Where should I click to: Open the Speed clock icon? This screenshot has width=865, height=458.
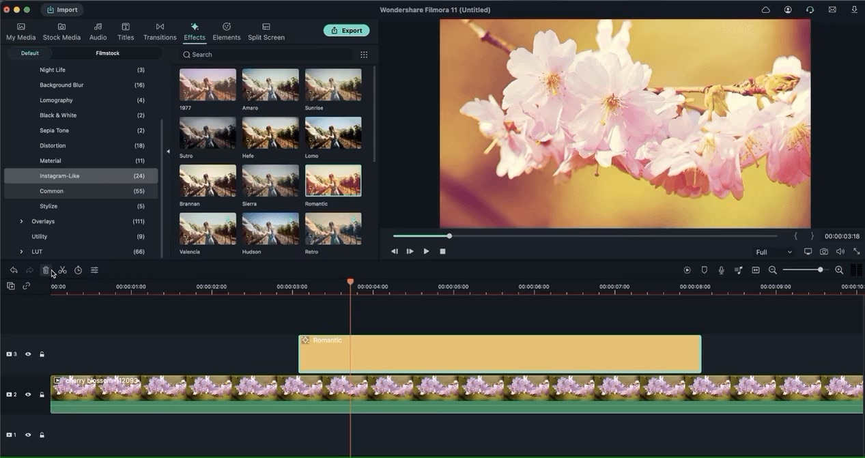tap(78, 270)
